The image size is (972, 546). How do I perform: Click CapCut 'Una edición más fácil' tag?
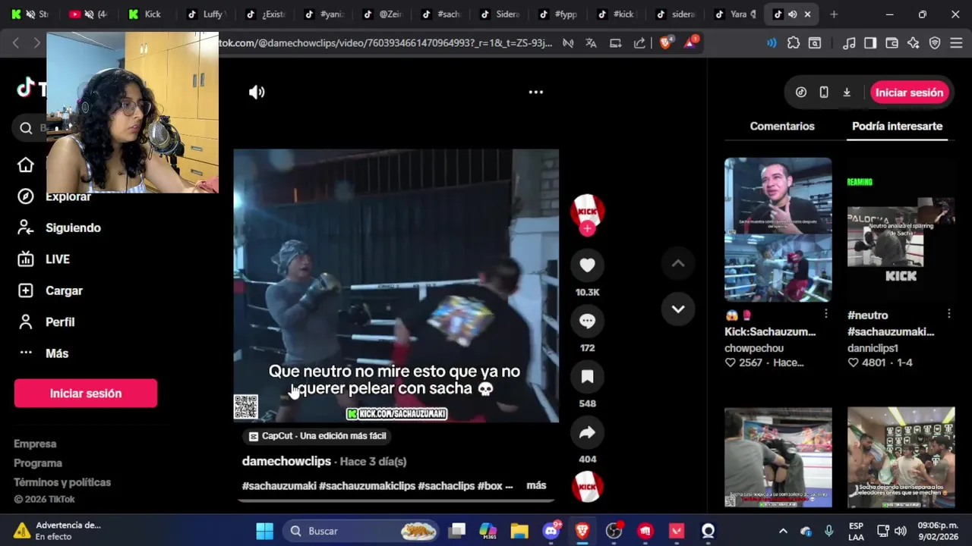(x=317, y=436)
